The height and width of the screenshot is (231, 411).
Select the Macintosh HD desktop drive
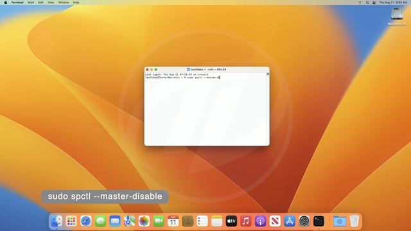397,16
